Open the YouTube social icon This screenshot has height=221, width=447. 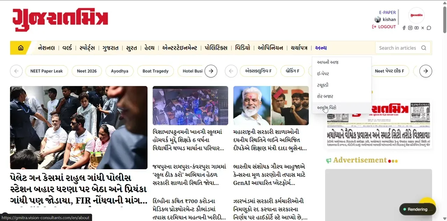click(x=417, y=28)
